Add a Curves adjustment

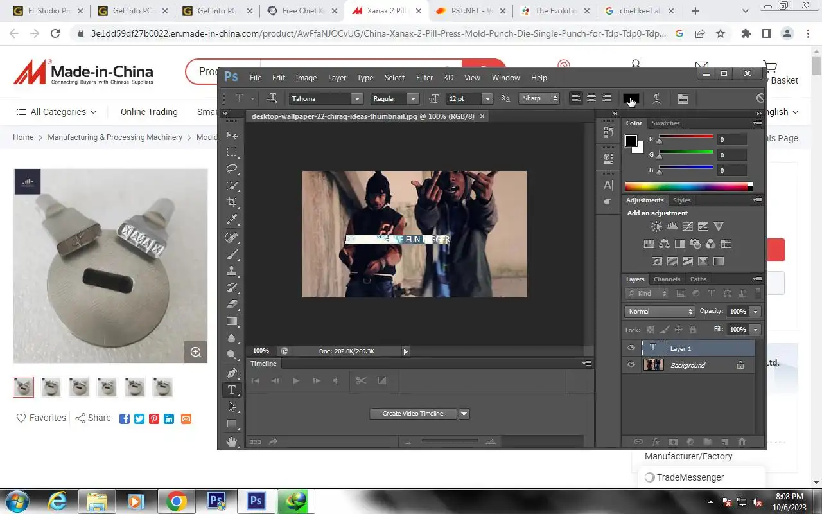tap(687, 226)
